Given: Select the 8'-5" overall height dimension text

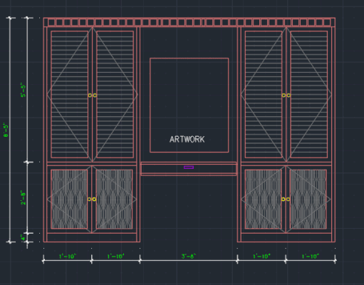Looking at the screenshot, I should tap(6, 130).
